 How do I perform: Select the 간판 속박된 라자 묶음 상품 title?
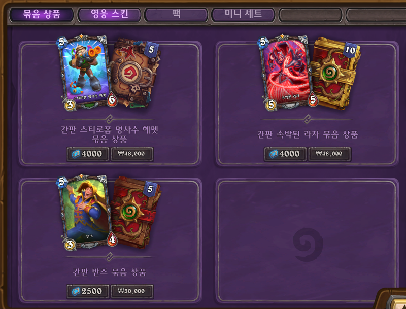308,134
